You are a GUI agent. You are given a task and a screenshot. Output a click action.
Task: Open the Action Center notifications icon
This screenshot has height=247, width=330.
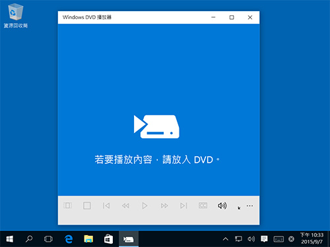coord(264,239)
